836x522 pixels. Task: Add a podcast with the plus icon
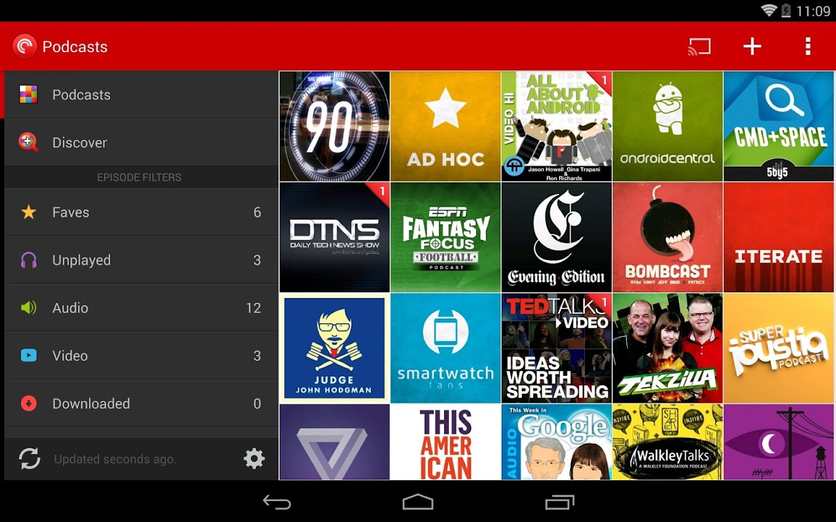[752, 46]
